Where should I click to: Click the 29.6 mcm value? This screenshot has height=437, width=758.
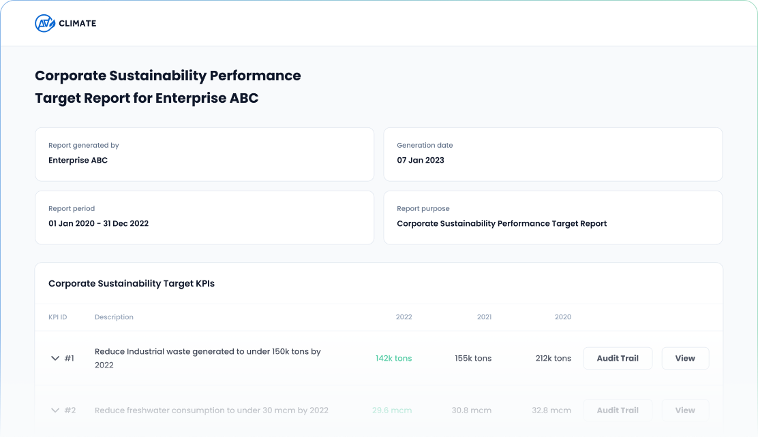[393, 410]
